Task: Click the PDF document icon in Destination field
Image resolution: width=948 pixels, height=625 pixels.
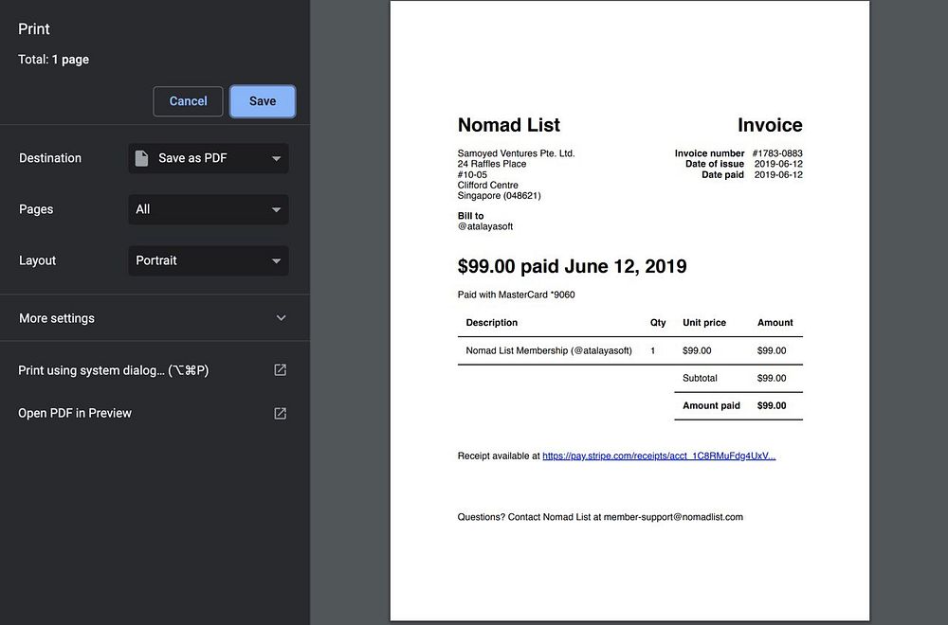Action: click(x=141, y=158)
